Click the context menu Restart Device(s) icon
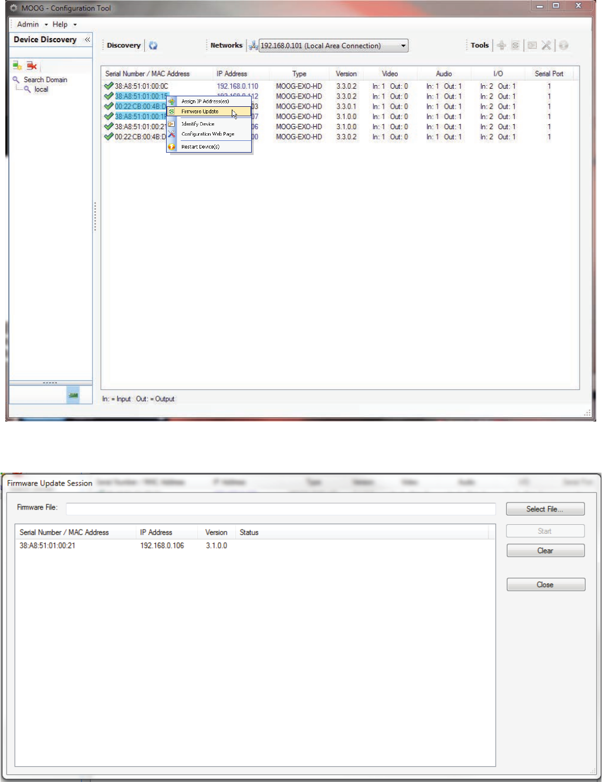The height and width of the screenshot is (782, 602). (x=172, y=146)
